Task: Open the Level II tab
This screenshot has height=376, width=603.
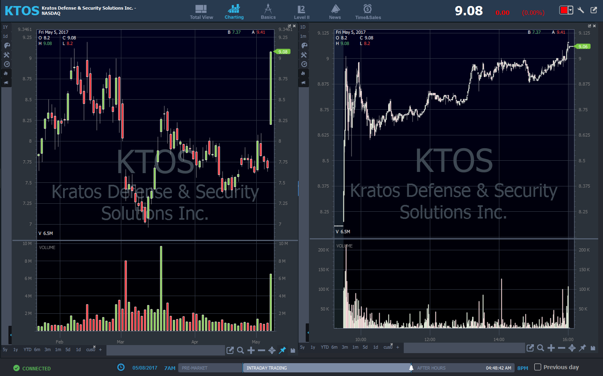Action: click(x=302, y=12)
